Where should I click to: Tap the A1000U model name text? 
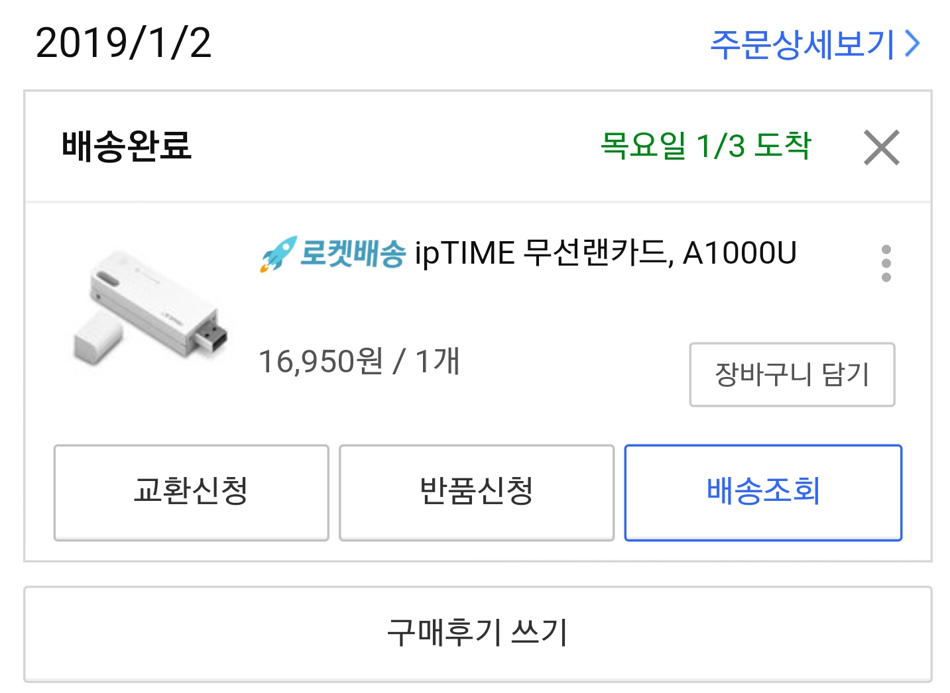pyautogui.click(x=739, y=253)
